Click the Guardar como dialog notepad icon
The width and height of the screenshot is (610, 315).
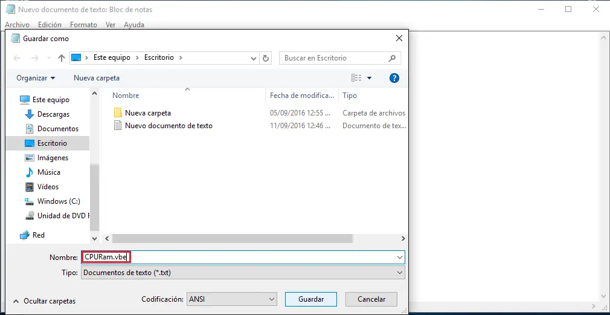15,38
